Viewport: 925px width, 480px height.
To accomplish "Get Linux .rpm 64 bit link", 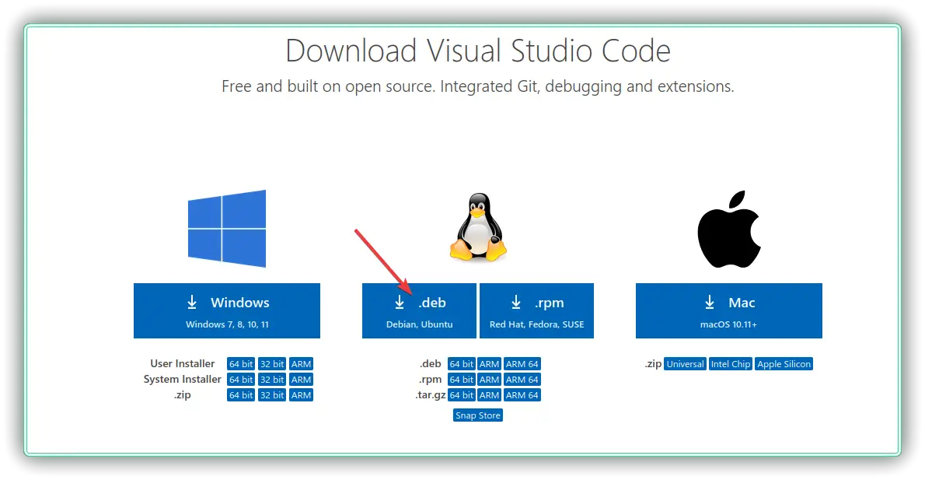I will (x=461, y=379).
